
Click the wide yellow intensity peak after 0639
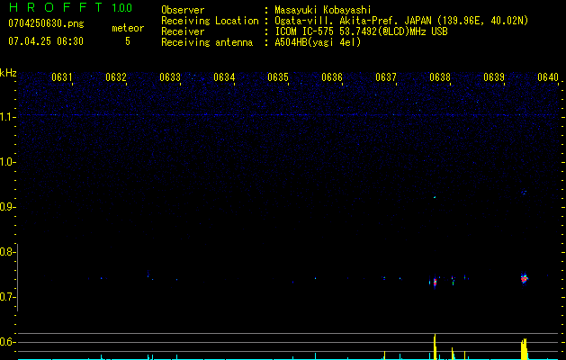tap(524, 349)
